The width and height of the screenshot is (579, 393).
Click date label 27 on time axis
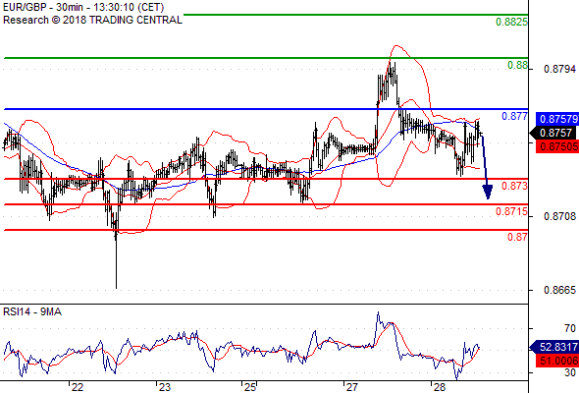(352, 387)
